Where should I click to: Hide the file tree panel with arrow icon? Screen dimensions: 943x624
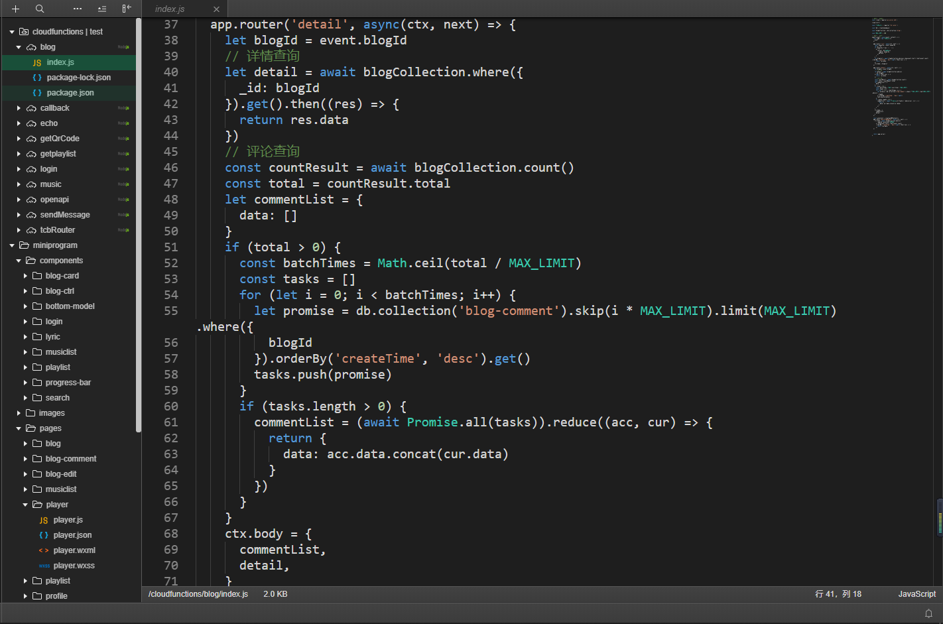[127, 9]
